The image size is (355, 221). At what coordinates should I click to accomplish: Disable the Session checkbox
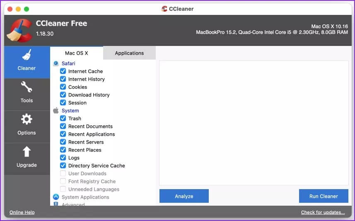pyautogui.click(x=63, y=103)
